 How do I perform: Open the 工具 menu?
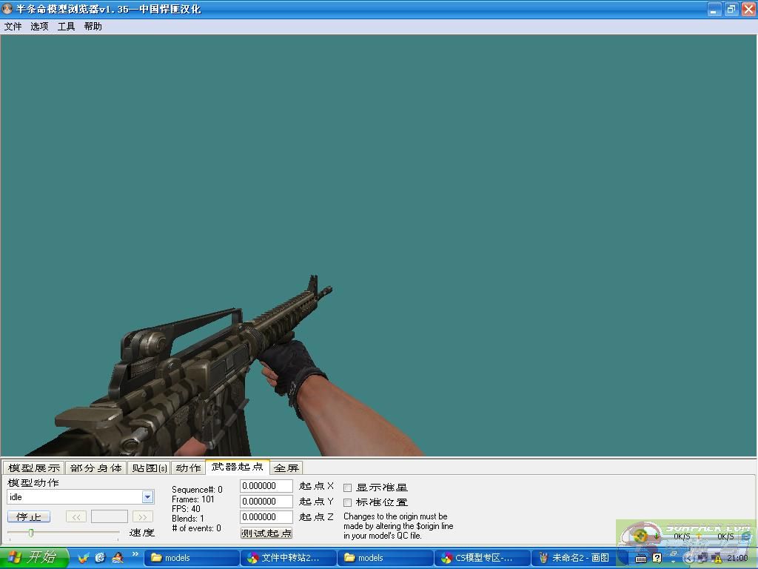pyautogui.click(x=66, y=27)
